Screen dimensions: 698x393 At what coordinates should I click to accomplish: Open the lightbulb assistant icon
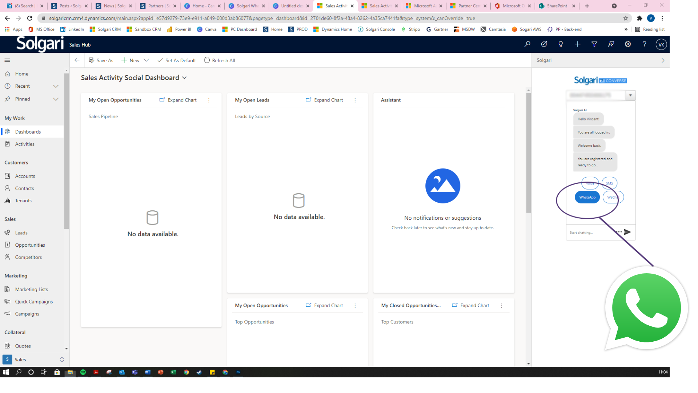coord(561,44)
